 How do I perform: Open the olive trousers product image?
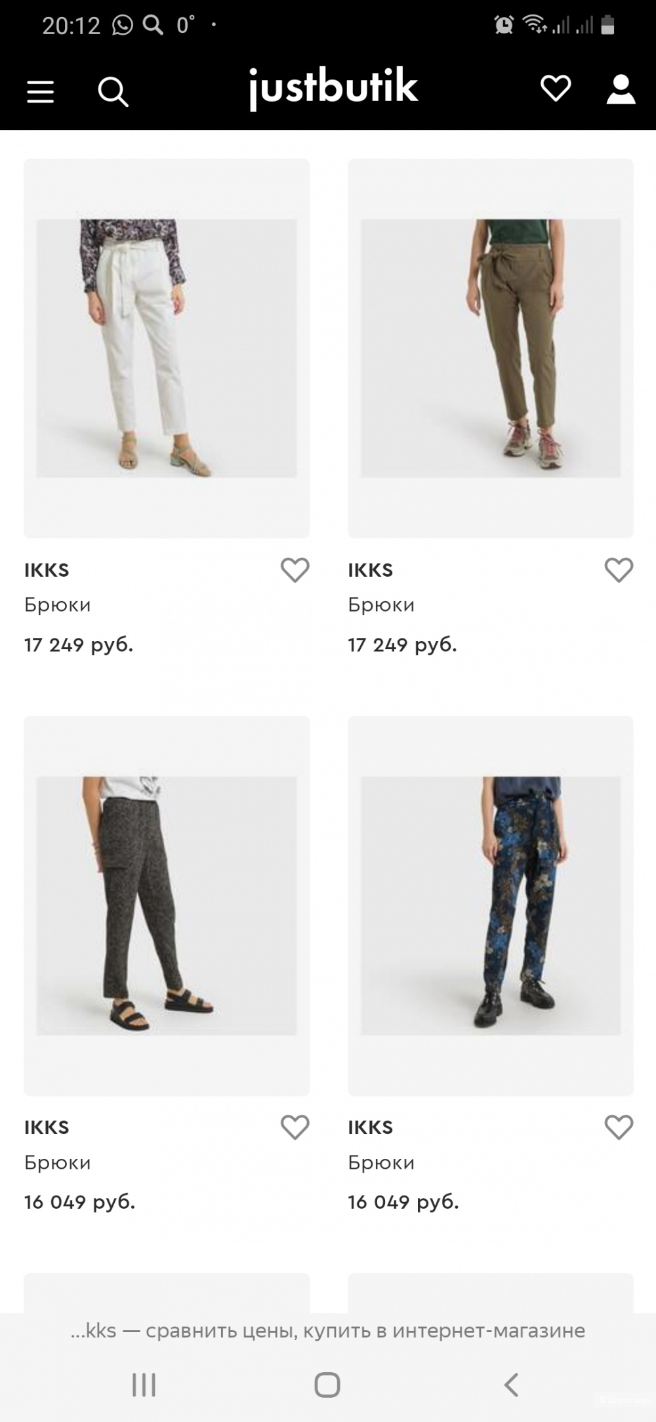pos(491,348)
